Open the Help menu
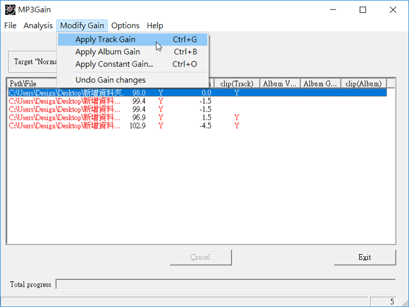The width and height of the screenshot is (409, 307). click(x=155, y=26)
